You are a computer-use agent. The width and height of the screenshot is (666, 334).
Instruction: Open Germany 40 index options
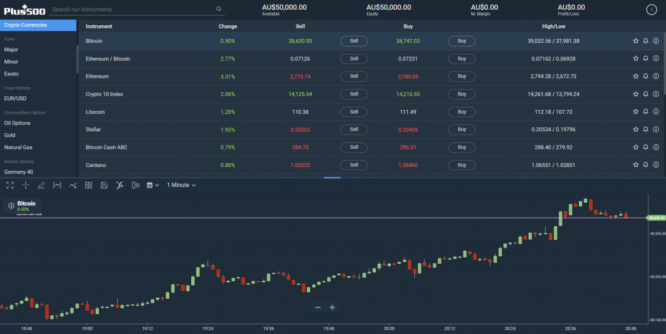tap(19, 172)
